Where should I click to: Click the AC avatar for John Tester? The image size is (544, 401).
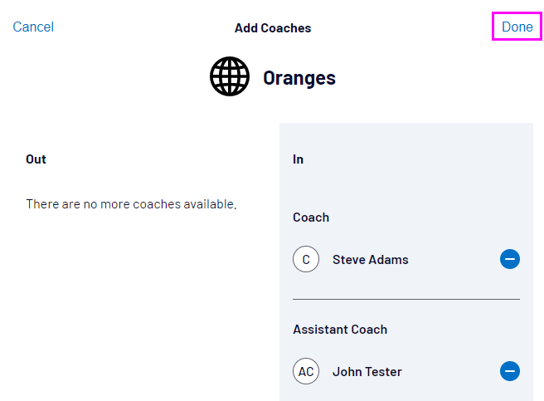point(306,371)
